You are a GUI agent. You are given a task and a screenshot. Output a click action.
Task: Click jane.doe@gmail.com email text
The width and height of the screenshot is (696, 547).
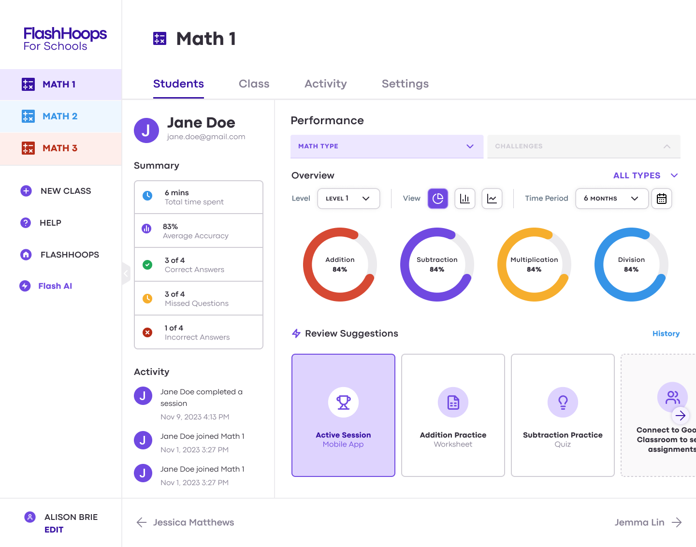tap(206, 137)
